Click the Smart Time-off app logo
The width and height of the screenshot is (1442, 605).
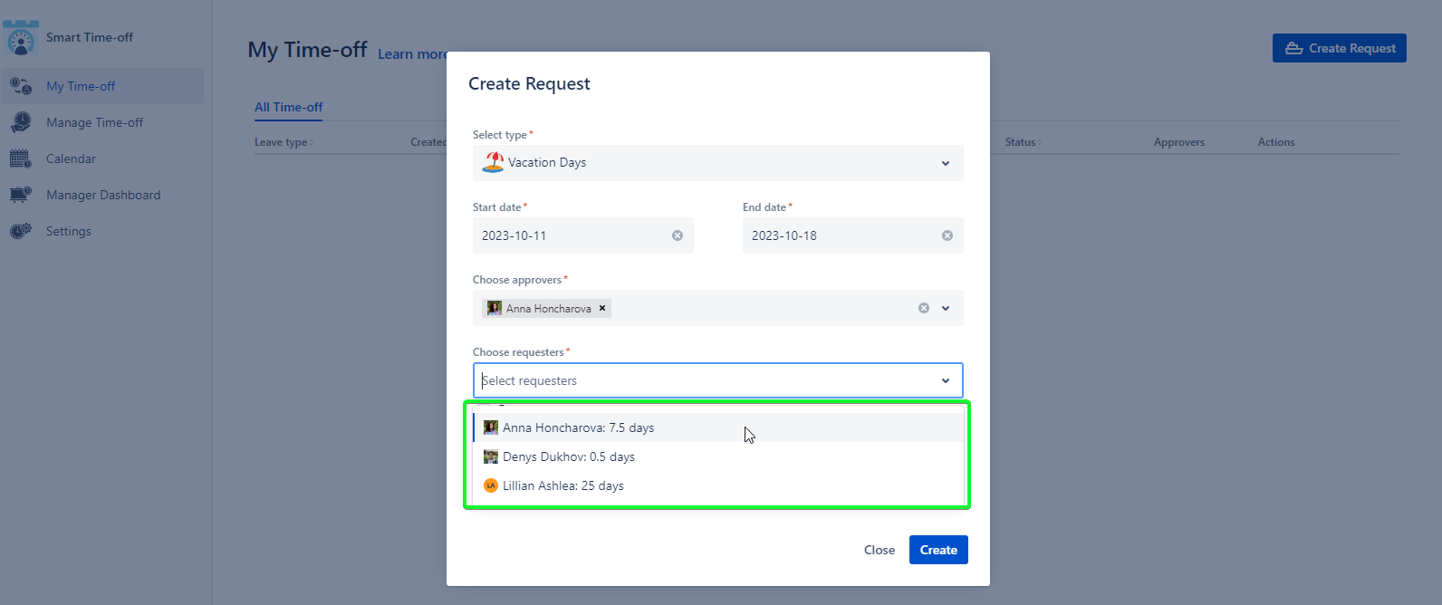click(x=21, y=37)
